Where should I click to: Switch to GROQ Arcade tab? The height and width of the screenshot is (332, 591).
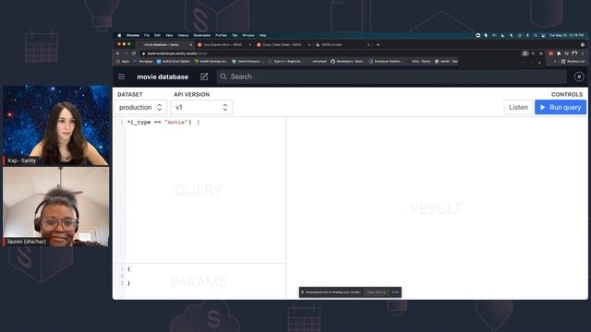(343, 45)
